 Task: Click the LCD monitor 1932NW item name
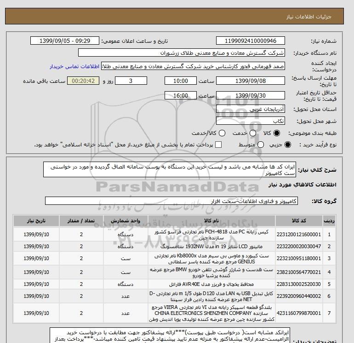(x=211, y=246)
